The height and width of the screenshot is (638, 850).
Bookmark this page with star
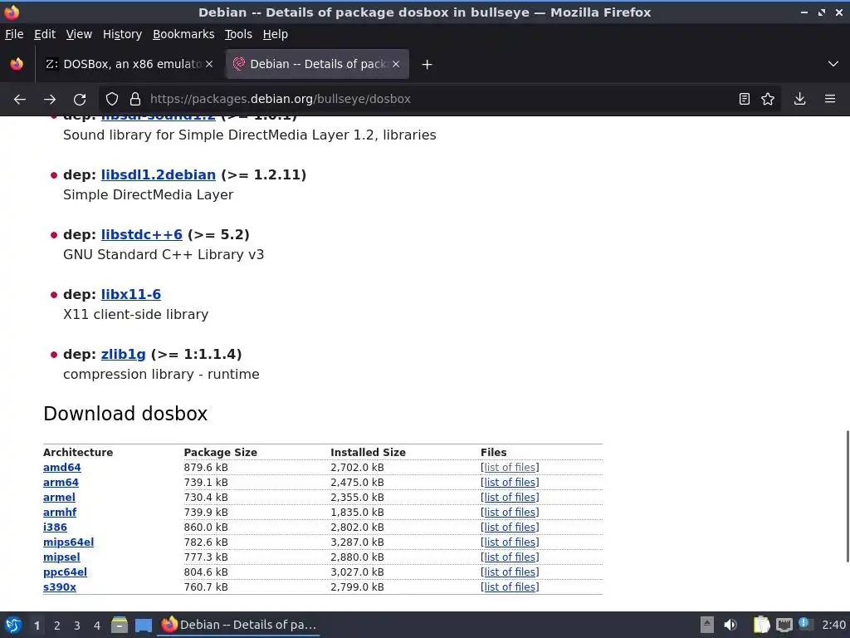click(768, 99)
